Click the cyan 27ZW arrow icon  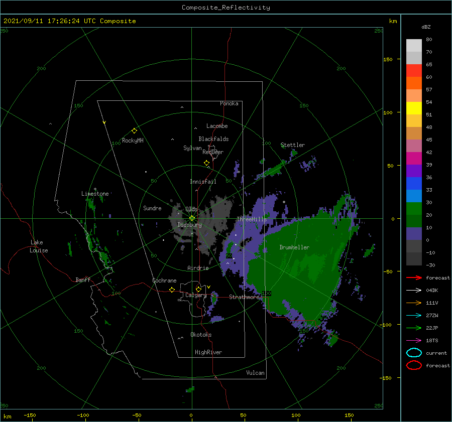point(414,316)
